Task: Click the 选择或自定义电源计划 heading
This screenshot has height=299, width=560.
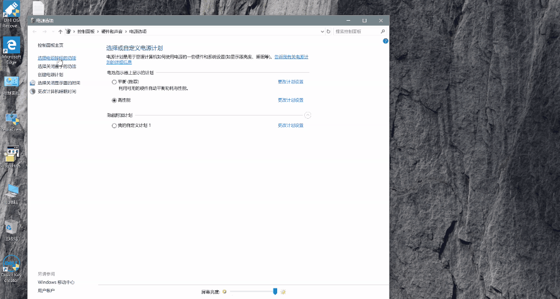Action: (x=135, y=48)
